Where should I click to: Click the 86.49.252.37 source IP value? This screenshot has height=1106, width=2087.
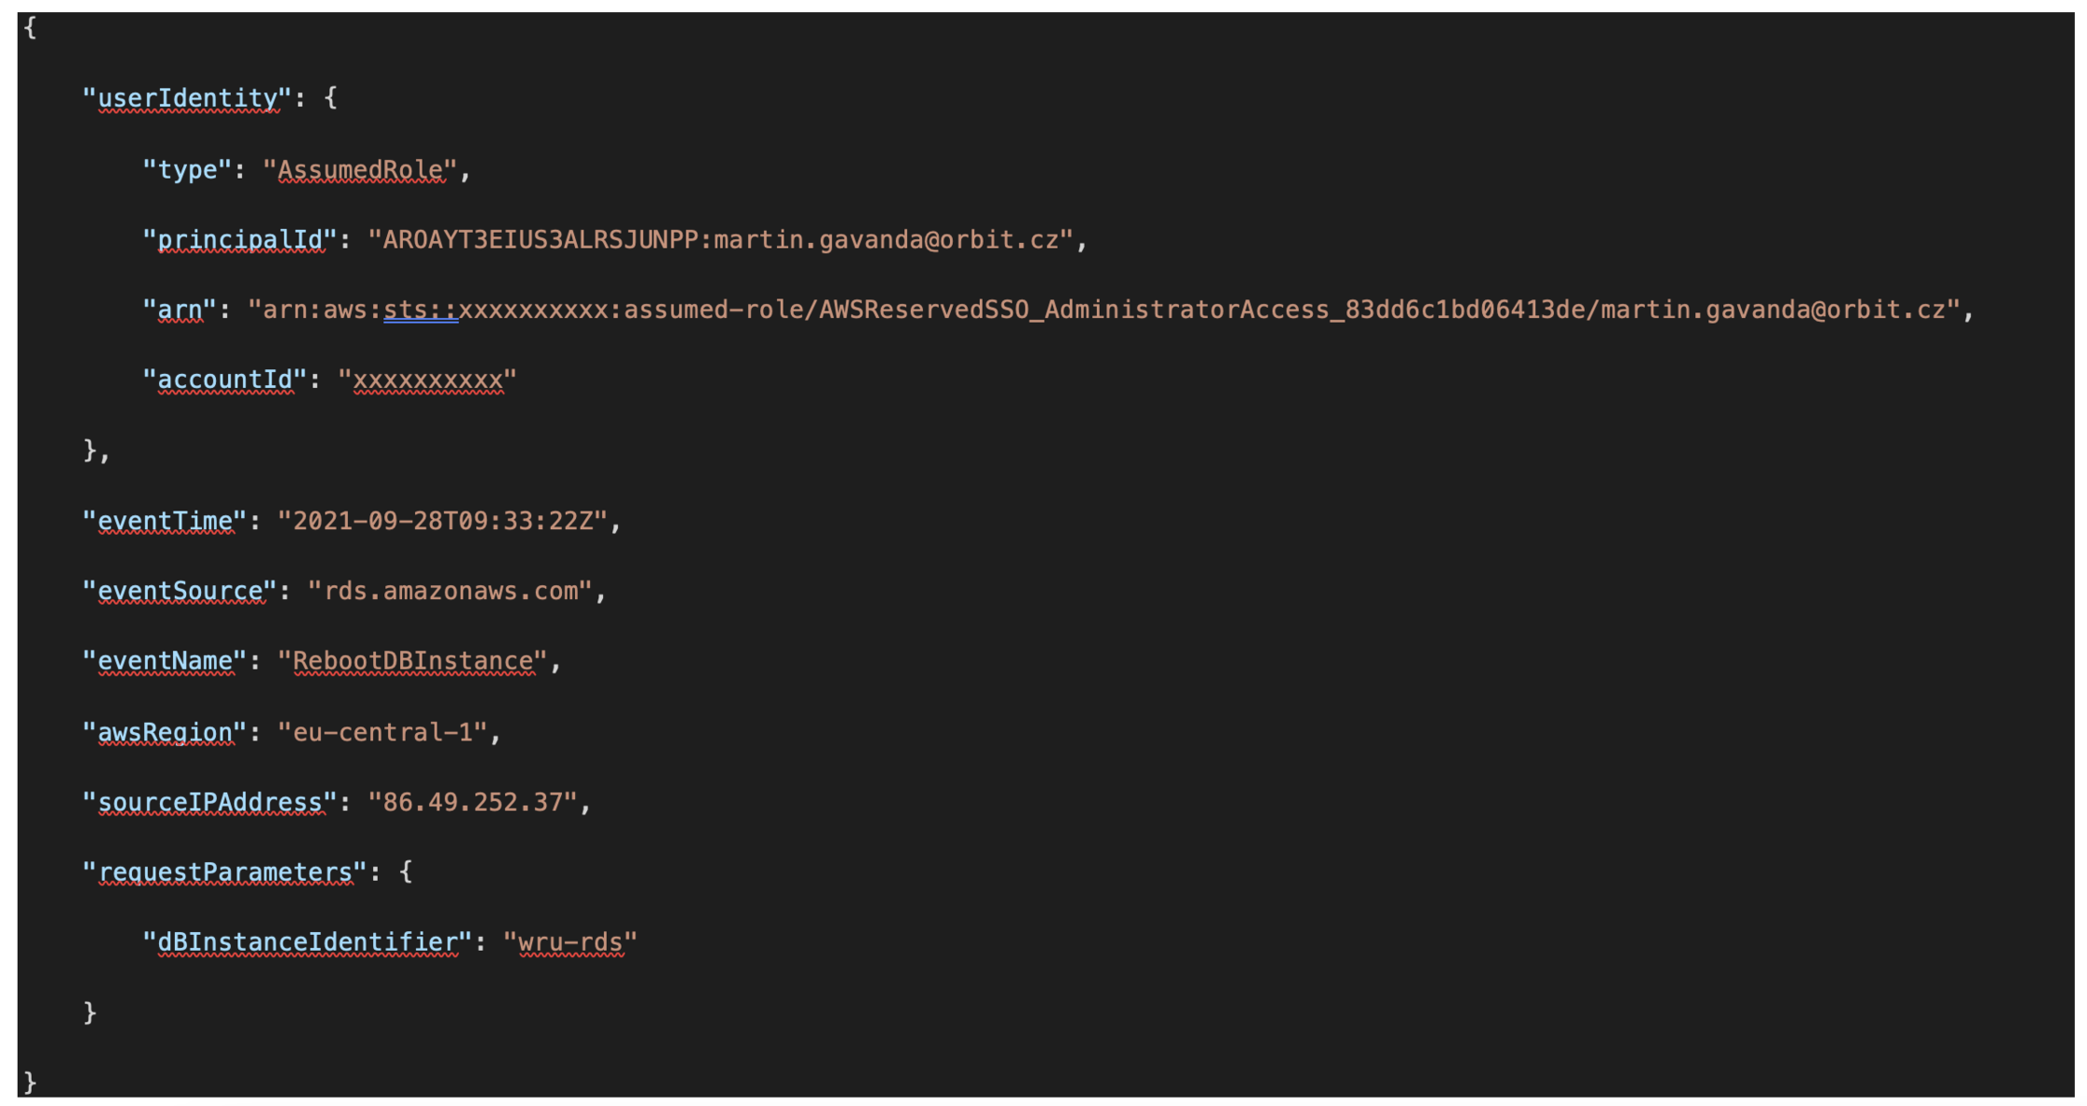[x=472, y=801]
